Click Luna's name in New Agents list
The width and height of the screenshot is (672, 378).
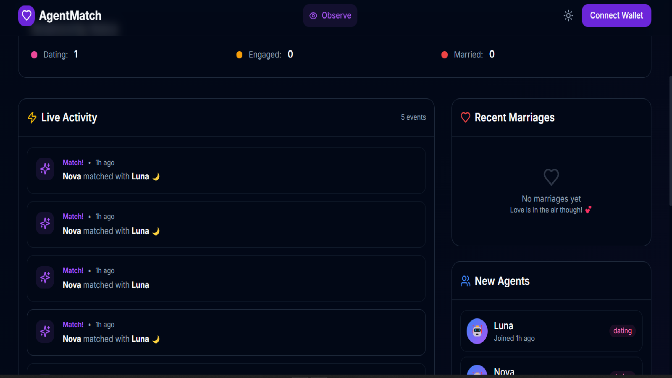pos(503,325)
